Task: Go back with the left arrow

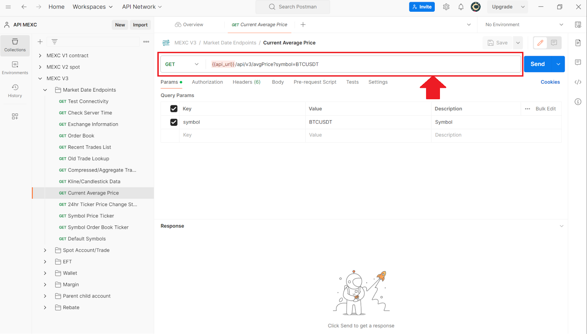Action: [24, 7]
